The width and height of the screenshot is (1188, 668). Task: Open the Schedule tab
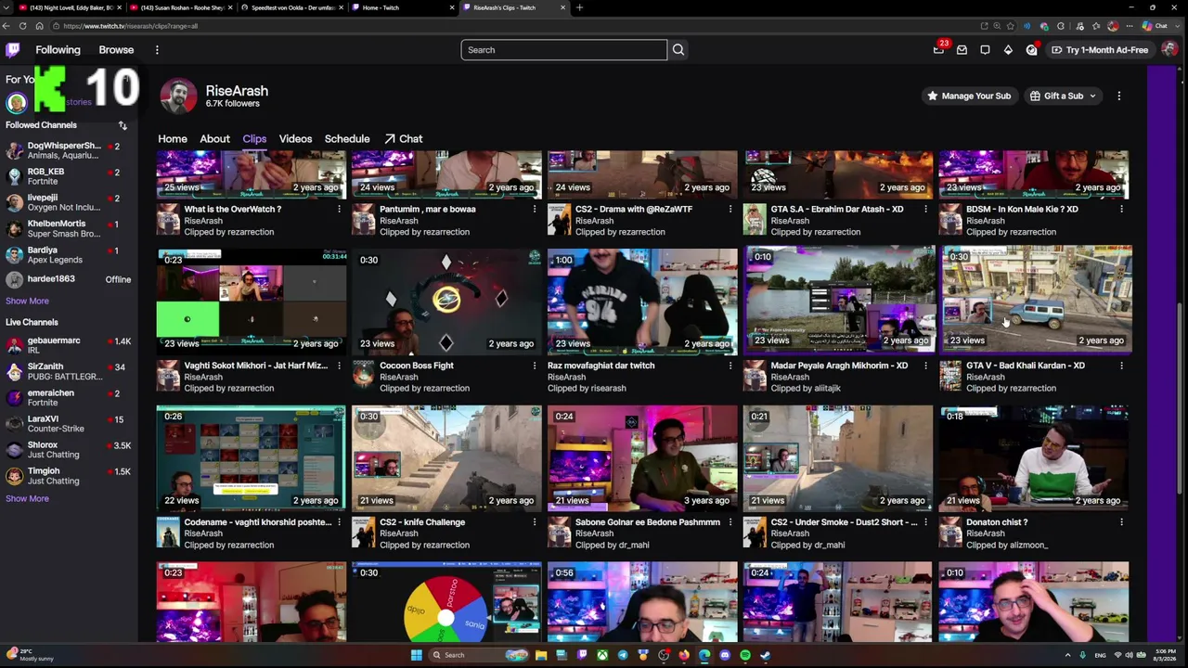click(x=347, y=139)
